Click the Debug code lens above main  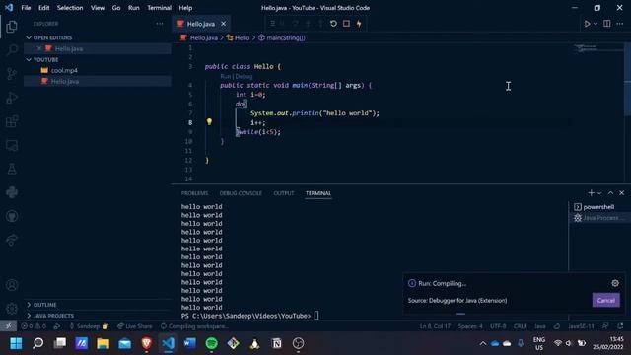click(244, 76)
